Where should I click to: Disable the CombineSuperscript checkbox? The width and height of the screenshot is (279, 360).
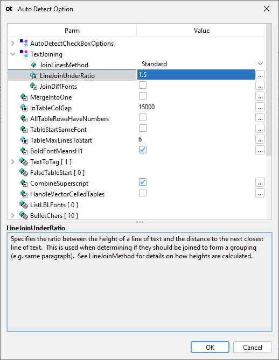[x=143, y=182]
